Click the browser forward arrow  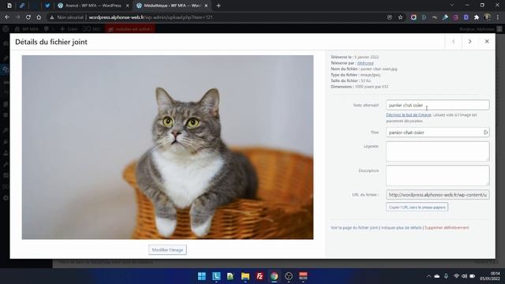point(17,17)
